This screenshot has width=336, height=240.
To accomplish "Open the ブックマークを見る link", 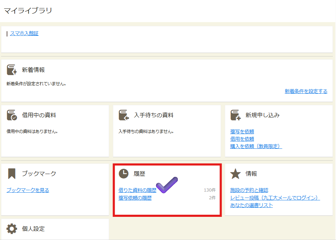I will click(x=28, y=190).
